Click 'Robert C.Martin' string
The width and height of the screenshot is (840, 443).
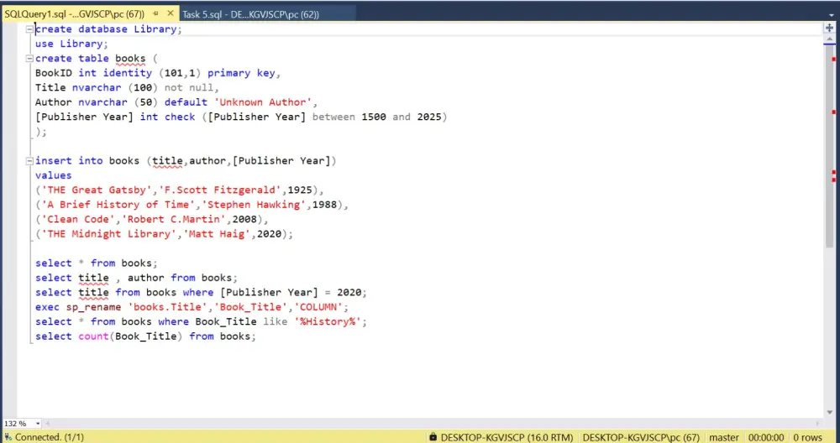point(174,219)
